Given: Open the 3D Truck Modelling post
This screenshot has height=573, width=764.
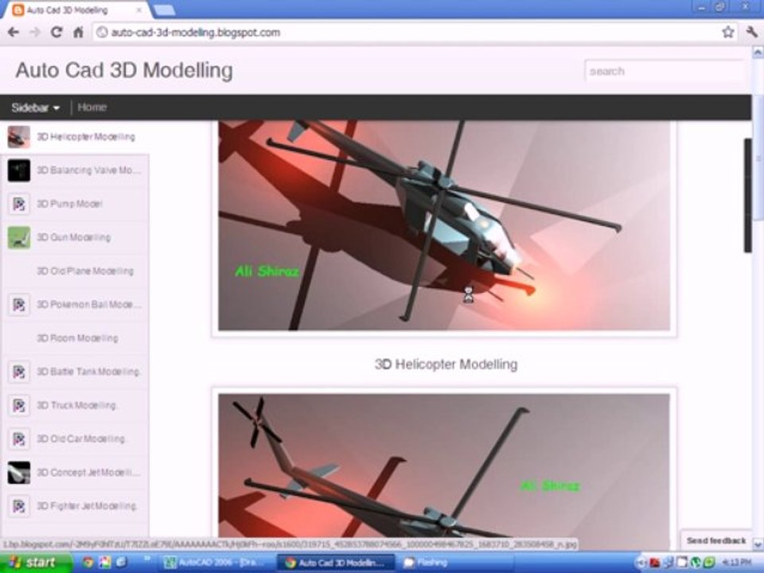Looking at the screenshot, I should [x=77, y=405].
